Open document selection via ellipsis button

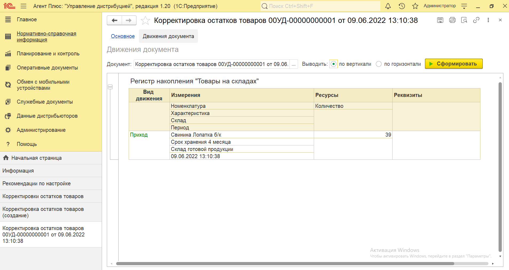point(294,64)
